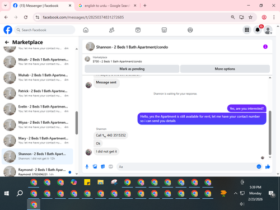Open the Mary conversation
Screen dimensions: 280x210
click(38, 141)
